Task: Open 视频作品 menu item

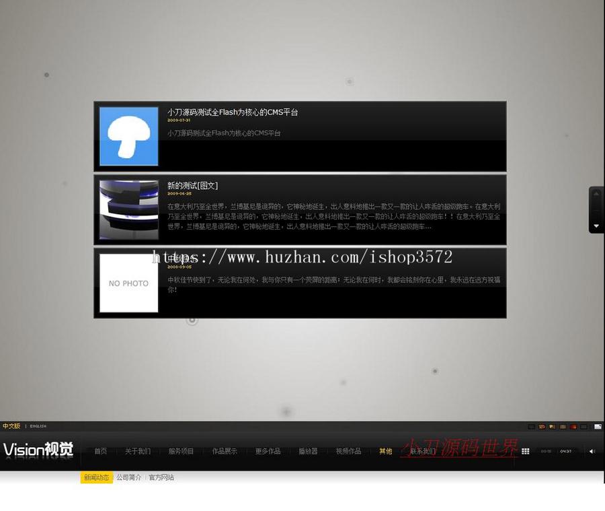Action: pos(348,451)
